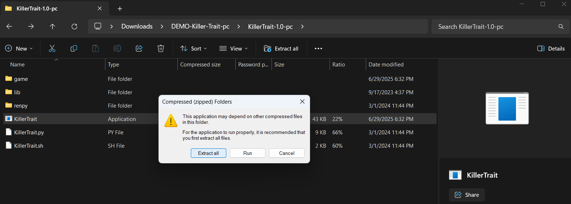The width and height of the screenshot is (571, 204).
Task: Click the Cut scissors icon
Action: pyautogui.click(x=52, y=48)
